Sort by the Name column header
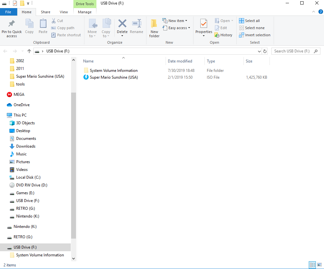 [x=88, y=61]
